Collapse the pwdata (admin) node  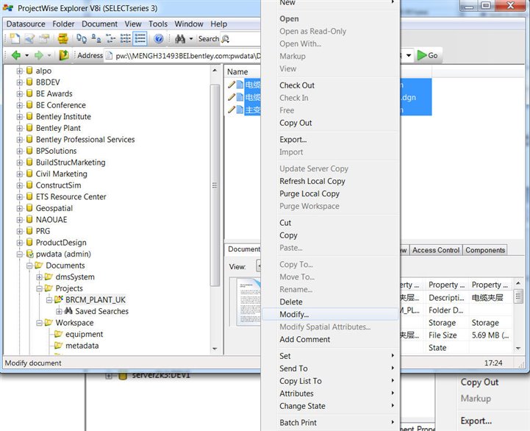coord(20,254)
